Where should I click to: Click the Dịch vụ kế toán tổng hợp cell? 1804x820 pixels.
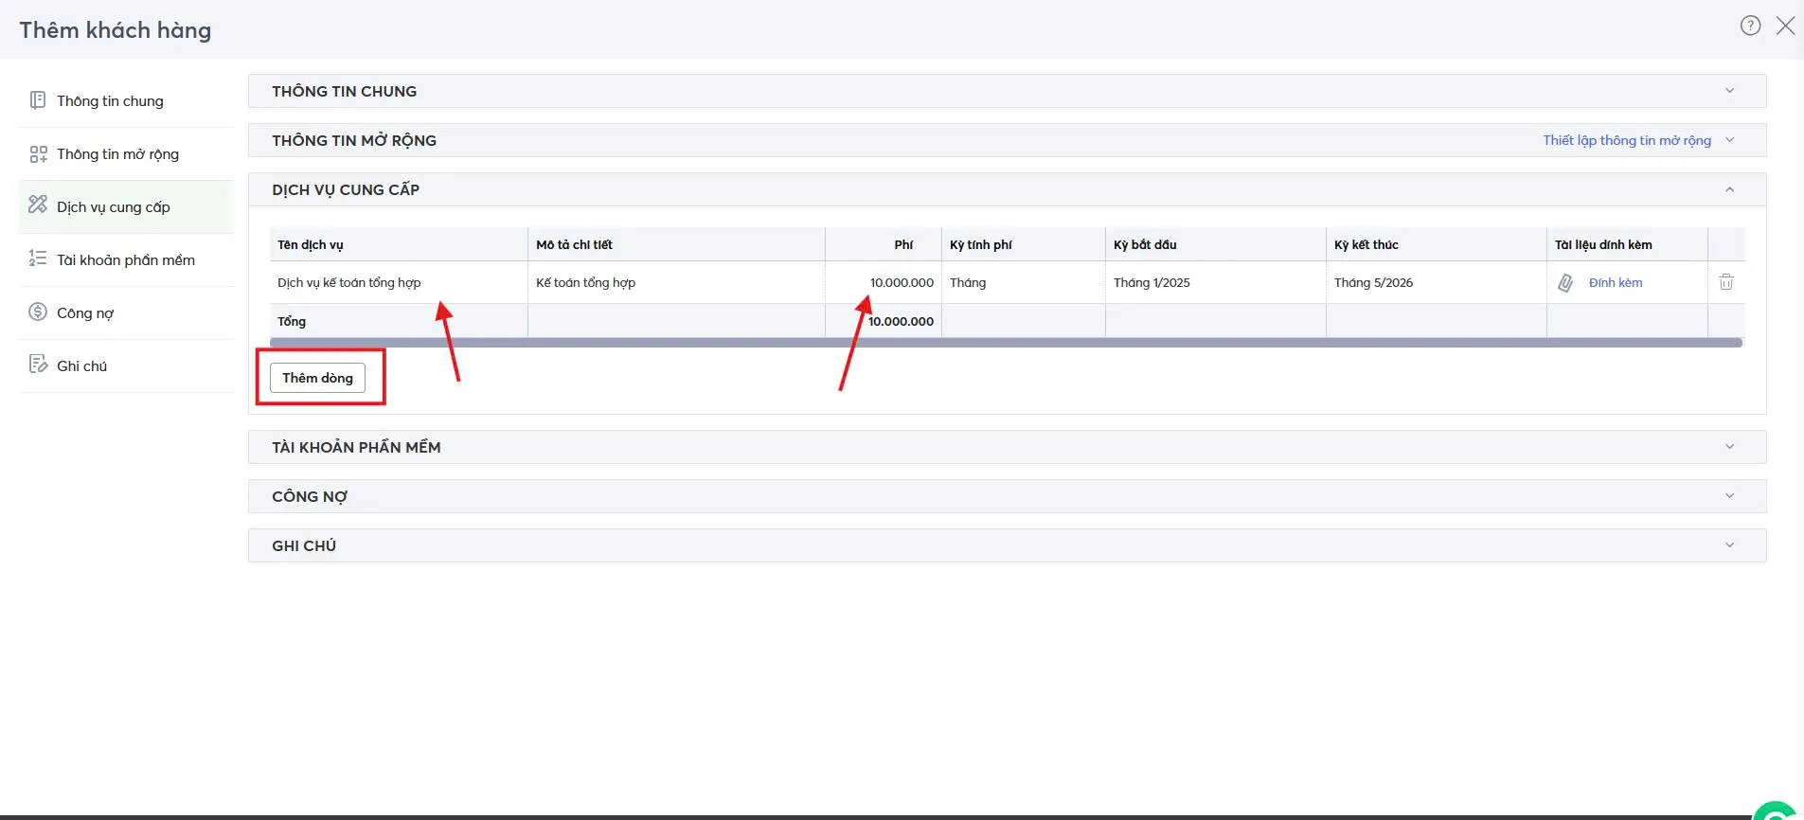click(399, 282)
